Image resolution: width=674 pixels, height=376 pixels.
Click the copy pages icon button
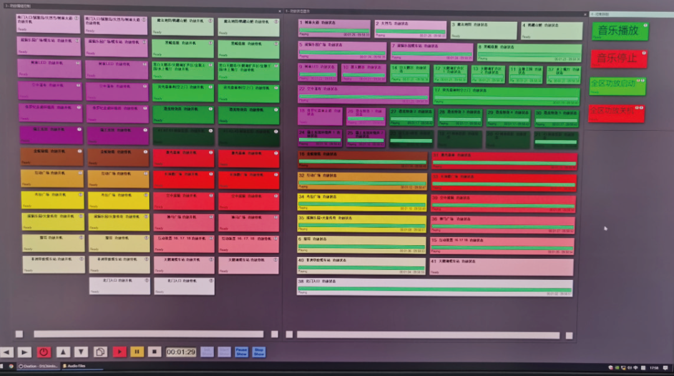tap(100, 352)
